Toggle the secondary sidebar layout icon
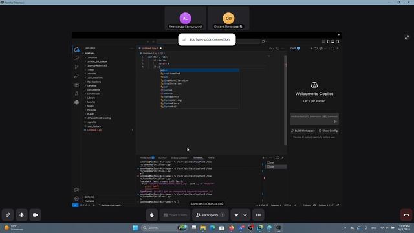The height and width of the screenshot is (233, 414). (x=338, y=41)
